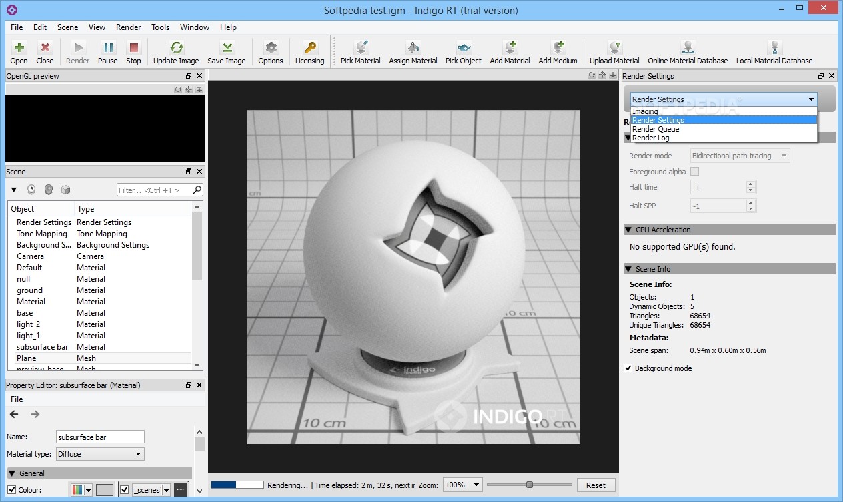Open the Tools menu
The width and height of the screenshot is (843, 502).
(160, 27)
